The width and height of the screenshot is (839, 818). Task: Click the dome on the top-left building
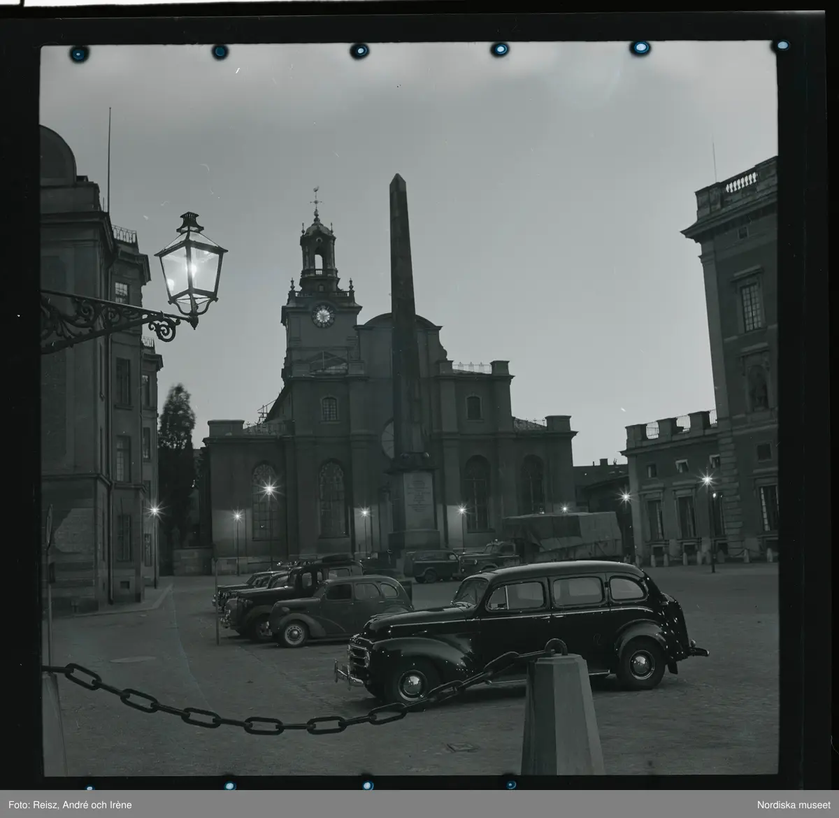(x=57, y=154)
